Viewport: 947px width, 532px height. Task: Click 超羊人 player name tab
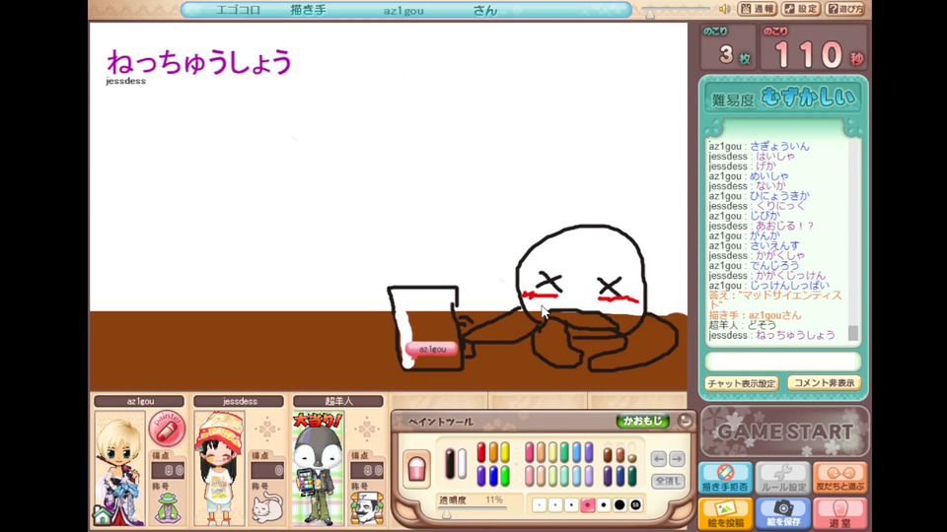(338, 401)
